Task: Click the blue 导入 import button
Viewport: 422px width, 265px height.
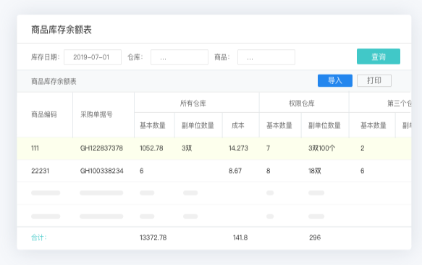Action: tap(335, 80)
